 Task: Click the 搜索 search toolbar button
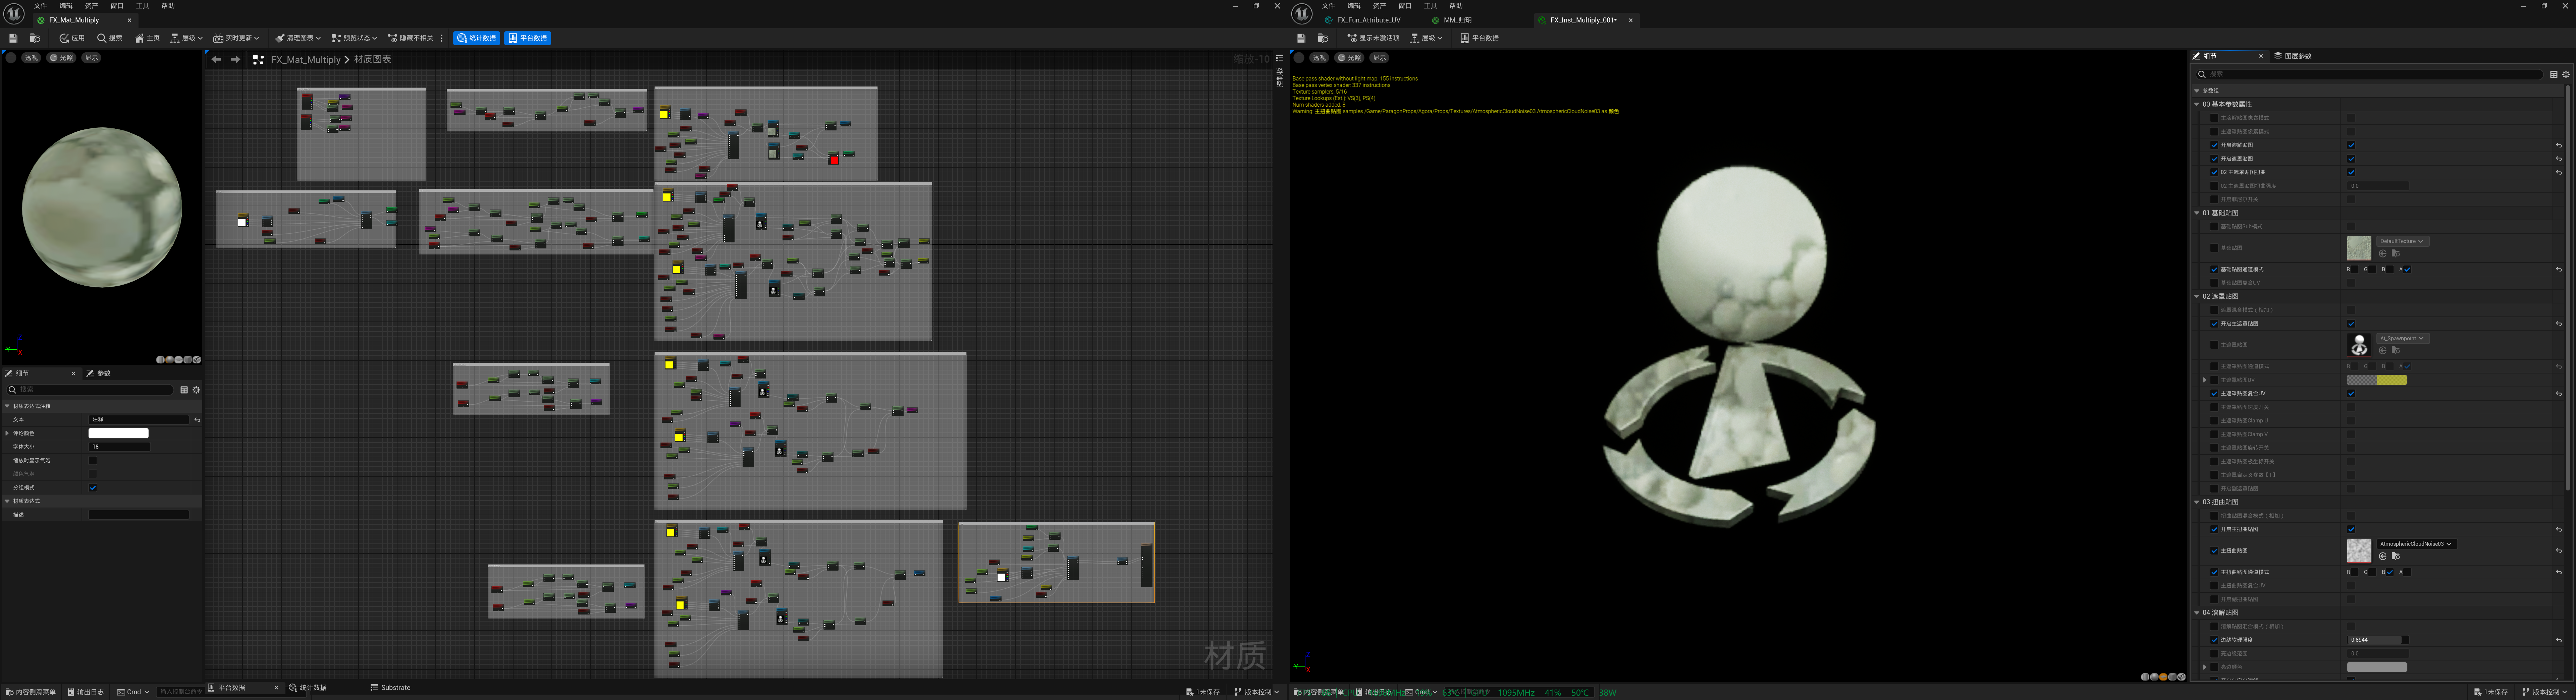point(110,38)
